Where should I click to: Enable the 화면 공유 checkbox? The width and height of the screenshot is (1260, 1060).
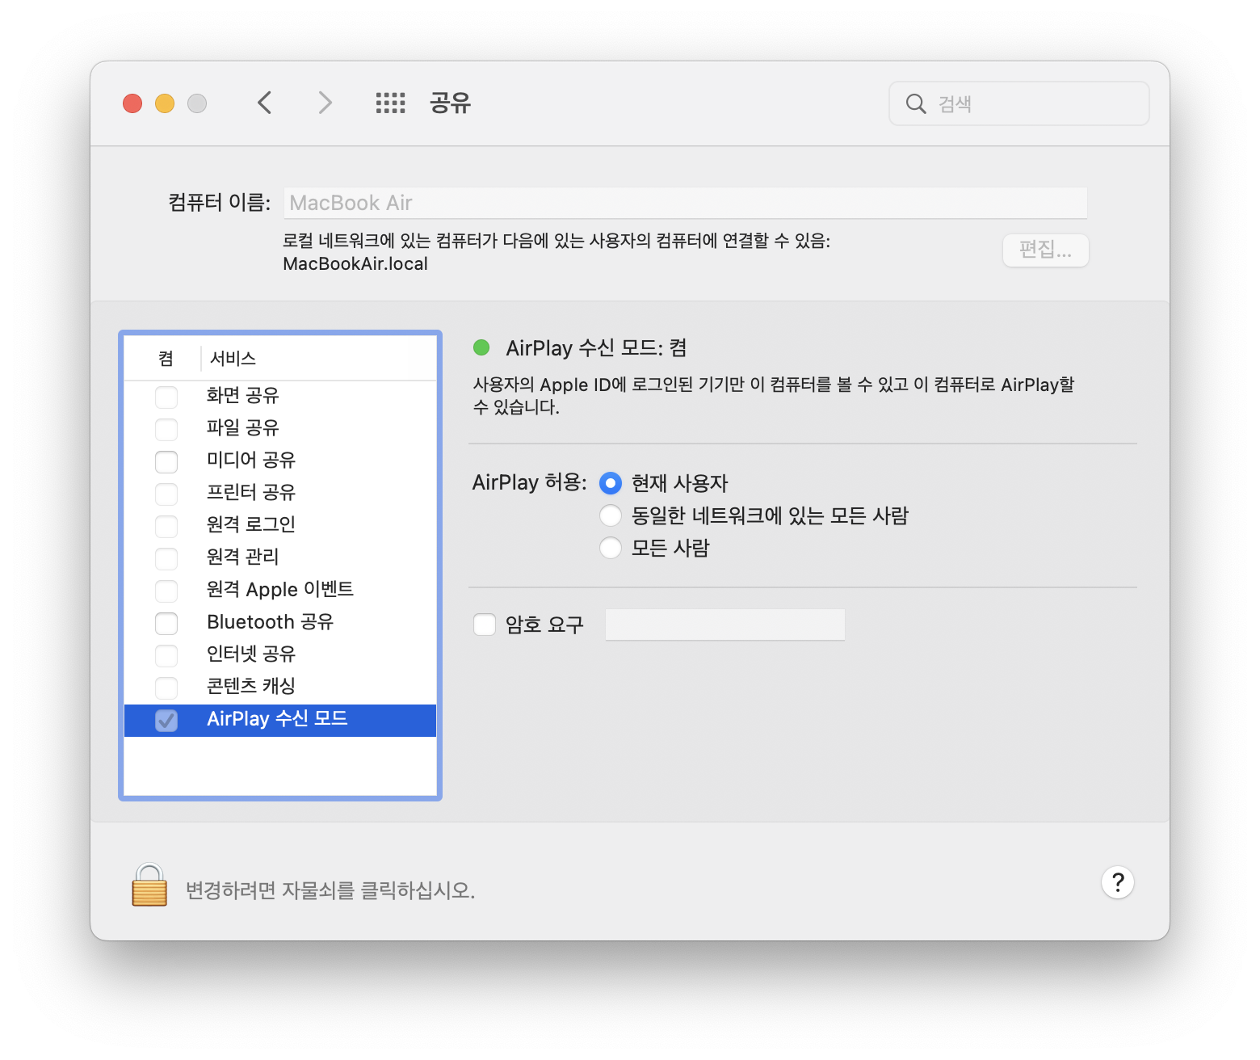pyautogui.click(x=166, y=397)
